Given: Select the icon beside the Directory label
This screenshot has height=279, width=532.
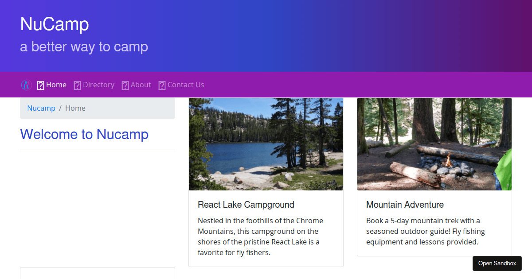Looking at the screenshot, I should [x=78, y=85].
